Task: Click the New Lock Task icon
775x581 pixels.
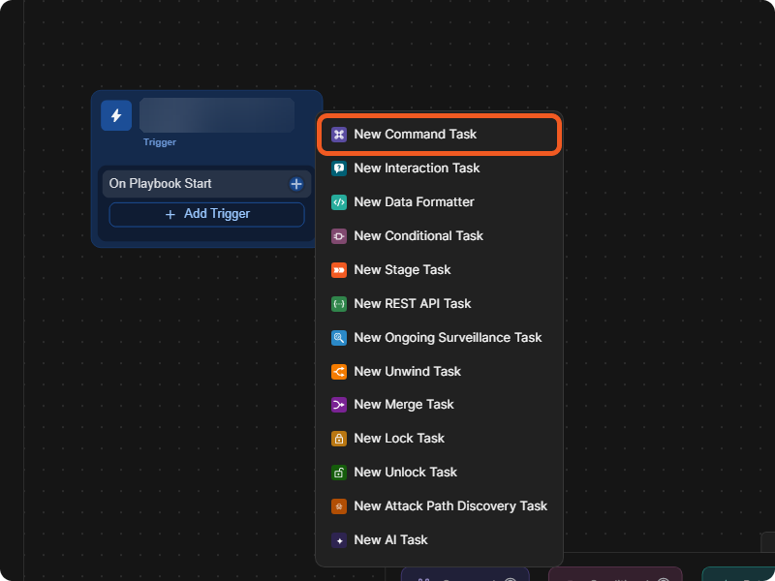Action: pyautogui.click(x=338, y=439)
